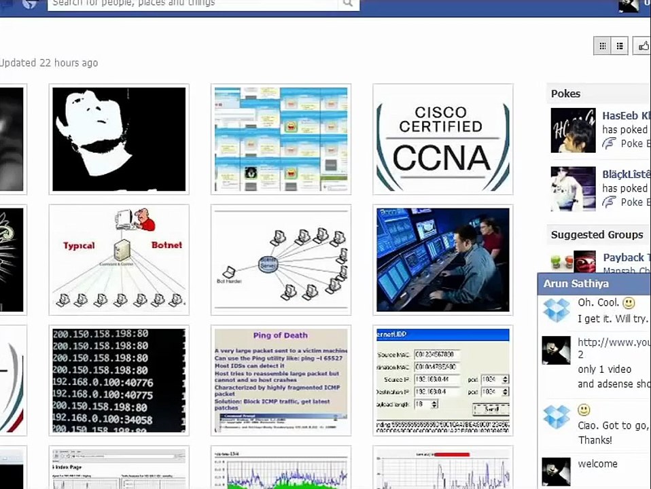Open the green traffic graph photo
The image size is (651, 489).
click(281, 467)
